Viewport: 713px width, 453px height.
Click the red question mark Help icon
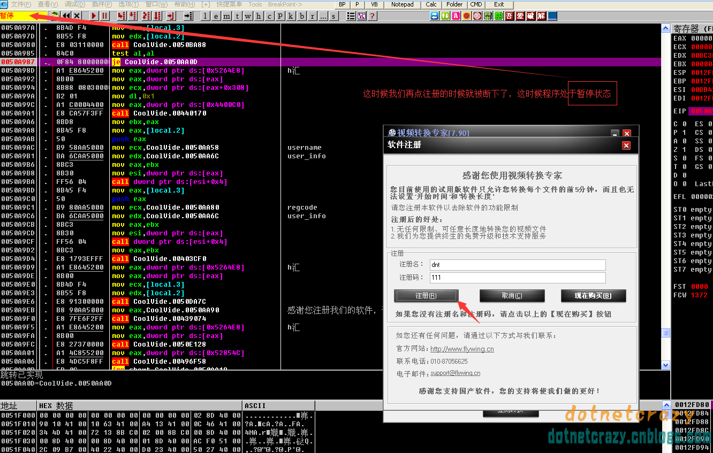(x=373, y=16)
